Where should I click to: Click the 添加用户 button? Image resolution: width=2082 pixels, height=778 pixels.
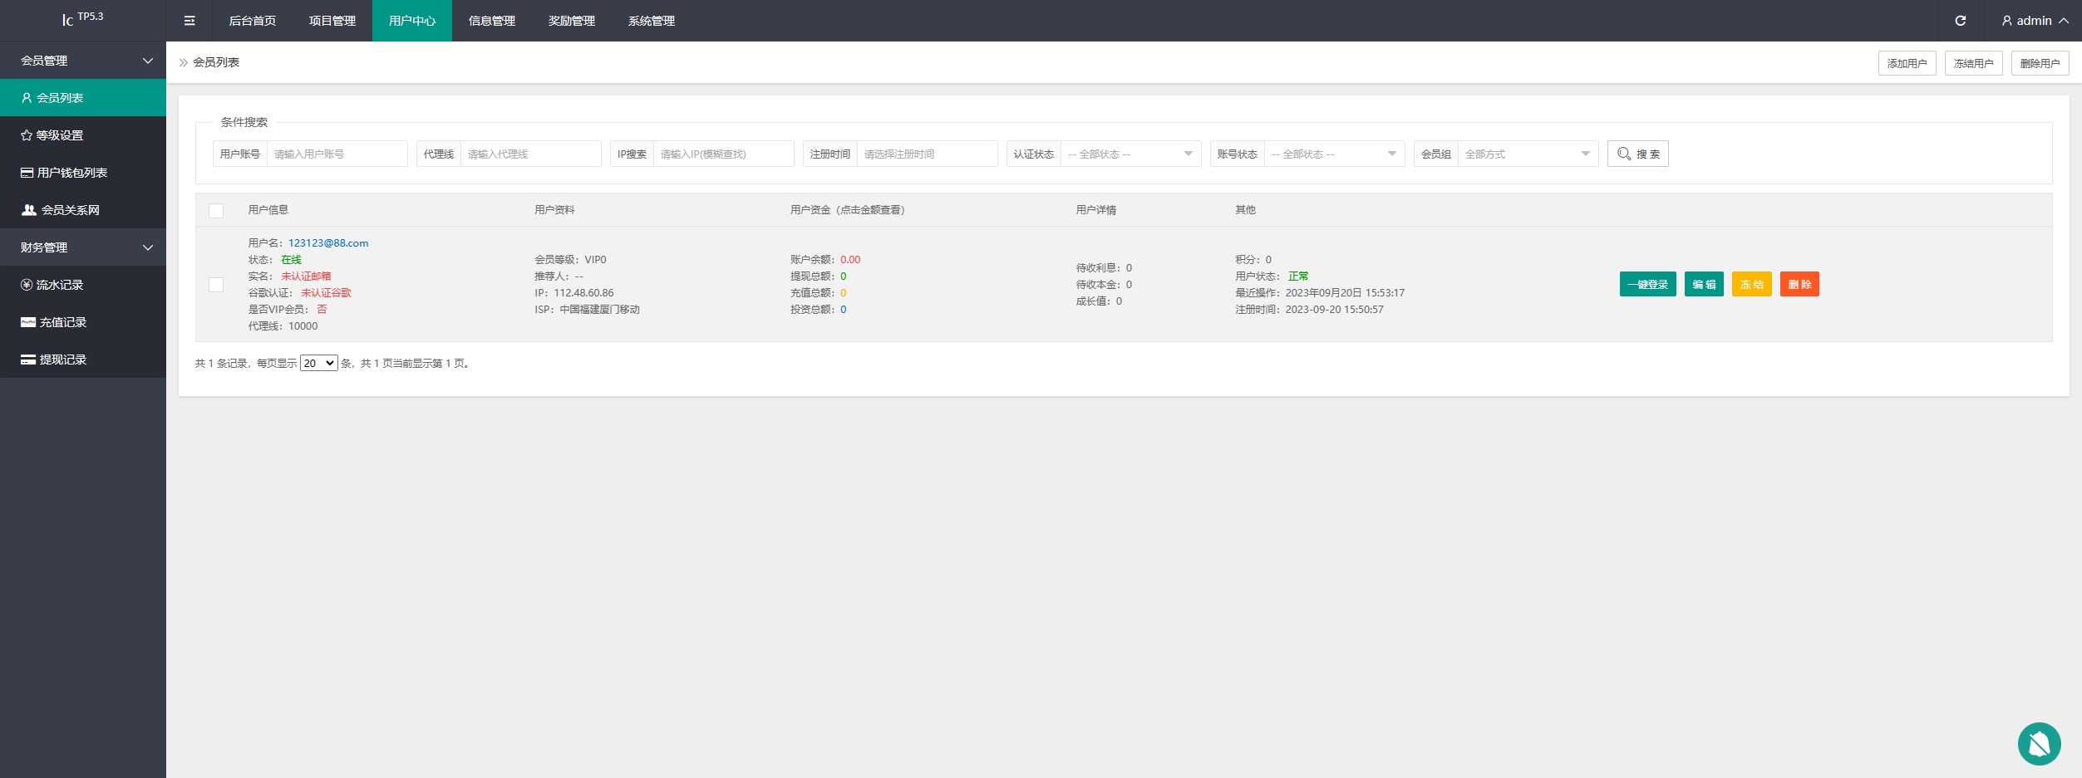[1907, 63]
